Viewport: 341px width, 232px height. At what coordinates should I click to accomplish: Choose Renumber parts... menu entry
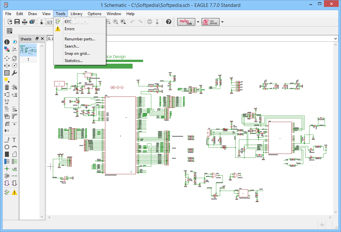[80, 39]
